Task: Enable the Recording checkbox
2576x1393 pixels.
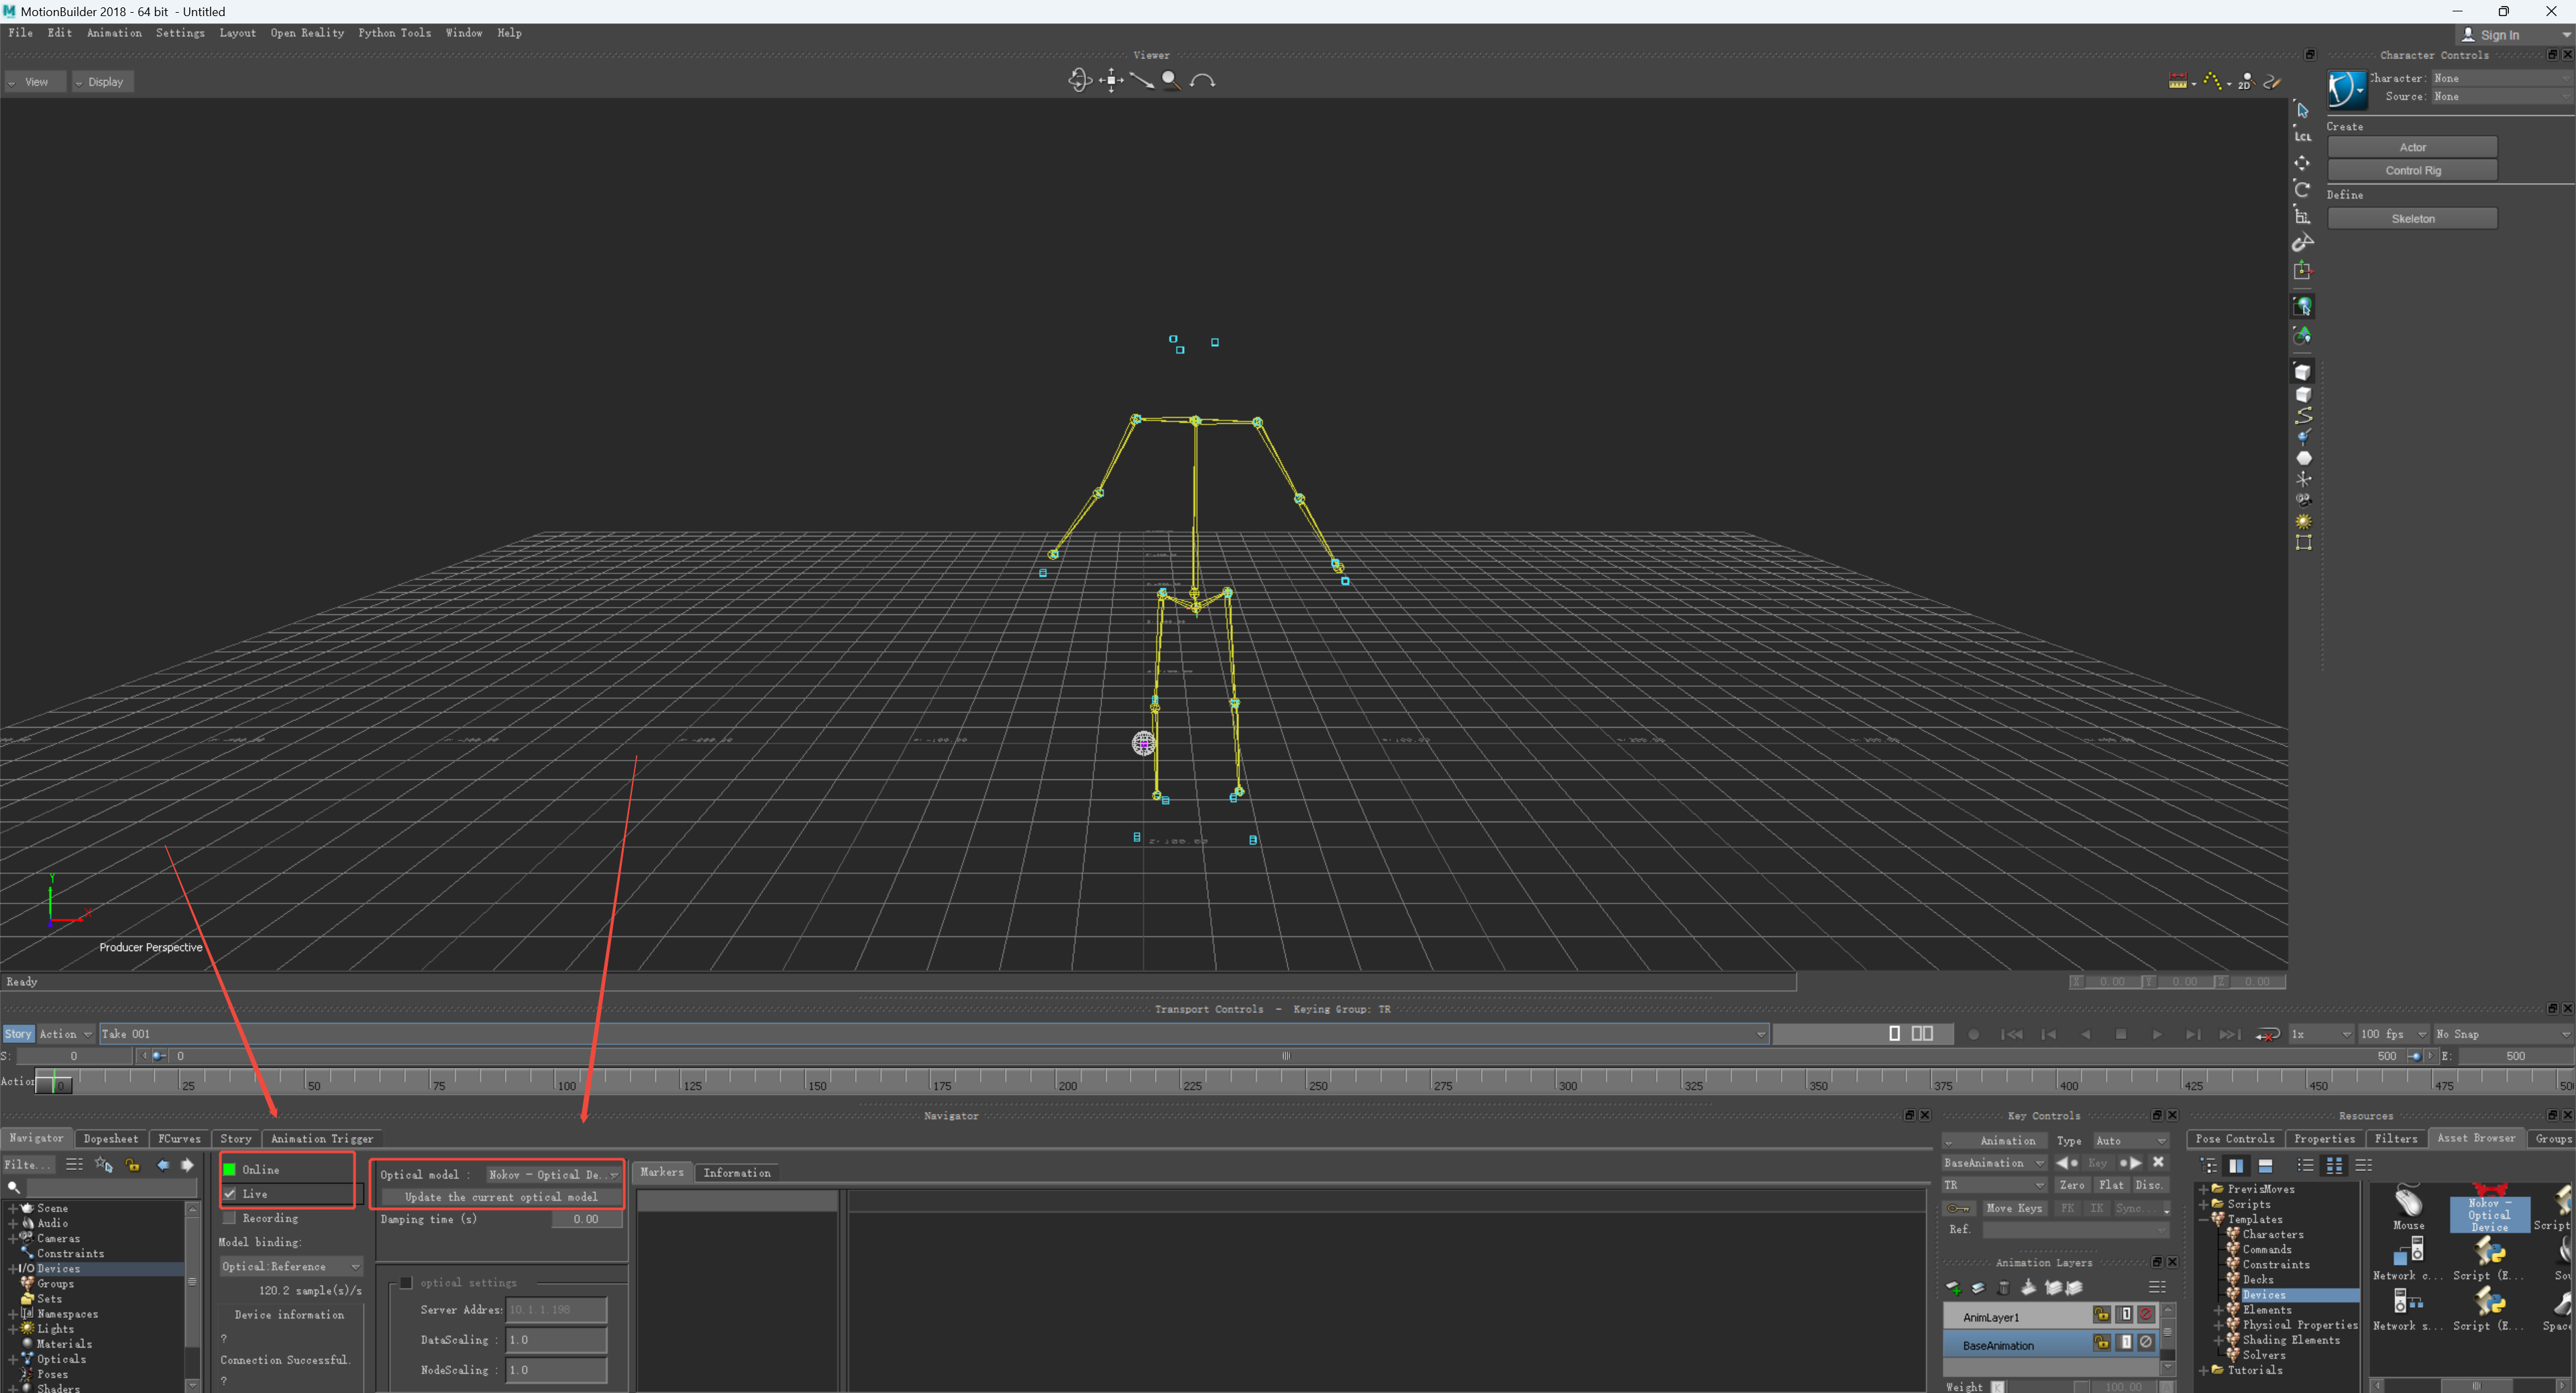Action: coord(230,1218)
